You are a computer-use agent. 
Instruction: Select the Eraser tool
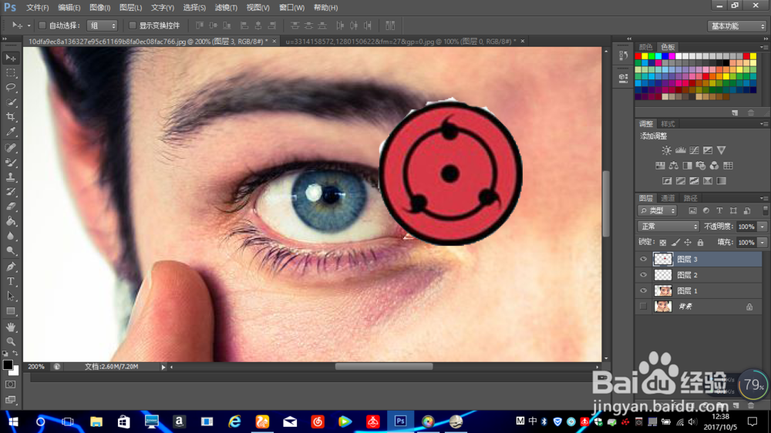pyautogui.click(x=11, y=206)
